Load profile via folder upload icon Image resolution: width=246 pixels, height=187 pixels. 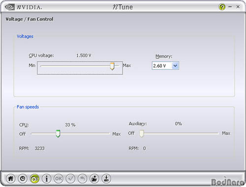(x=94, y=179)
